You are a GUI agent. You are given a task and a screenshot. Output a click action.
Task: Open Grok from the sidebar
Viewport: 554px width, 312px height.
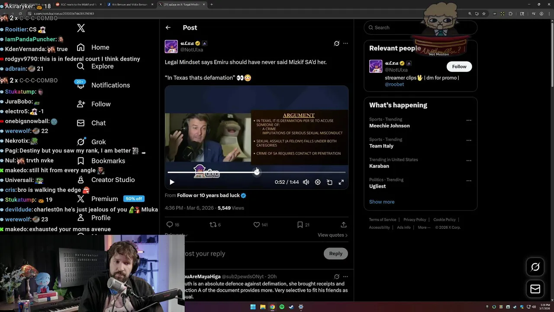(91, 142)
